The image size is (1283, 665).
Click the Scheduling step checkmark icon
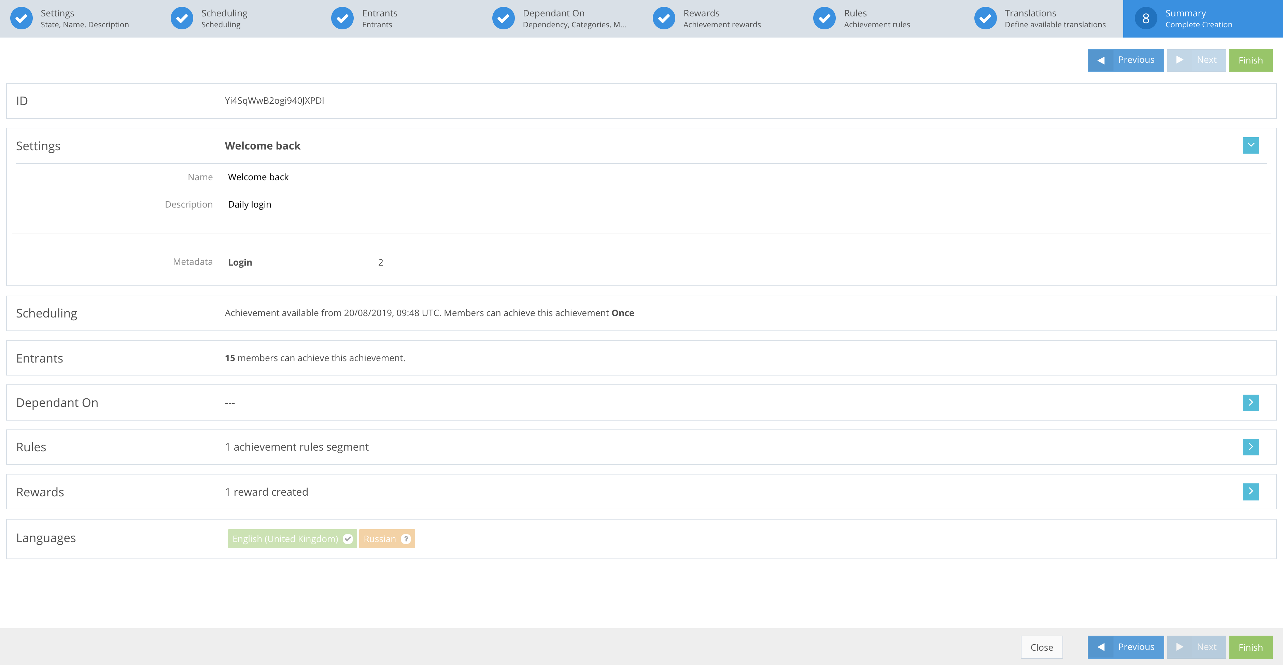[182, 18]
